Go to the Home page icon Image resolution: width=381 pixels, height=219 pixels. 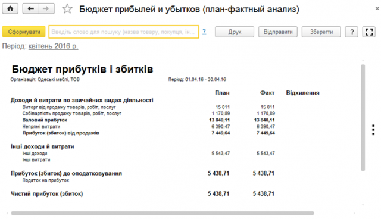coord(10,9)
